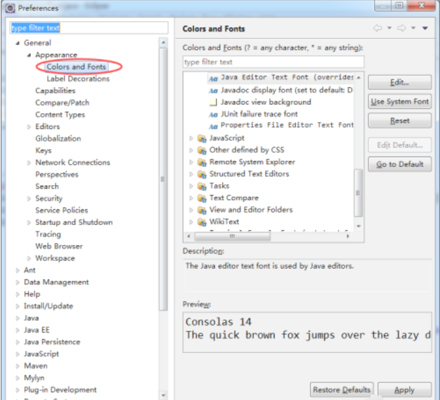The width and height of the screenshot is (440, 400).
Task: Expand the Editors tree node
Action: (29, 127)
